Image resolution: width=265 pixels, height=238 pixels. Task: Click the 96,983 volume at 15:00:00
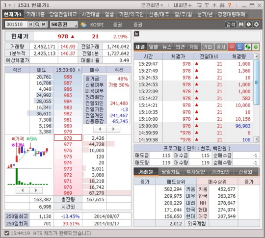click(x=243, y=126)
